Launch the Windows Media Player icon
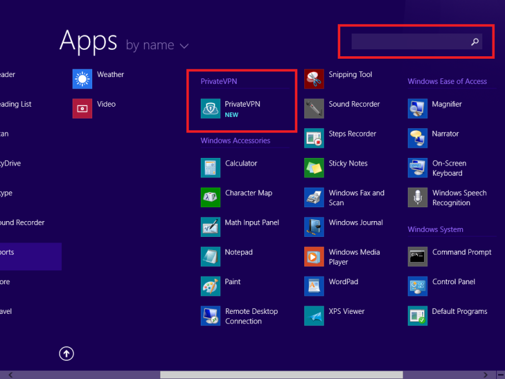The height and width of the screenshot is (379, 505). click(x=314, y=256)
